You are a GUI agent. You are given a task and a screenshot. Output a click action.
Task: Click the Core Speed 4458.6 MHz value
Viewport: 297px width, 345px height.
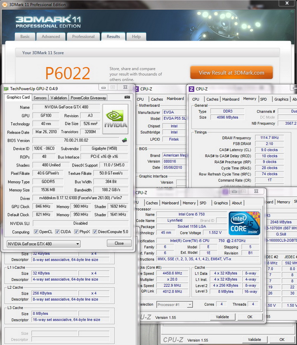click(x=172, y=273)
